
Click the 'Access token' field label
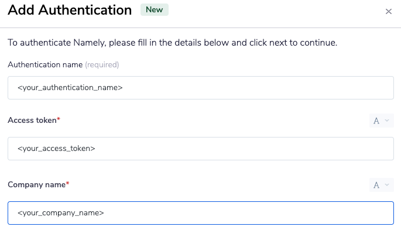32,120
